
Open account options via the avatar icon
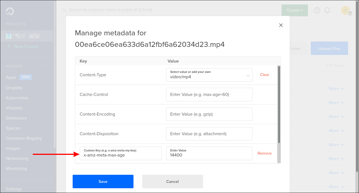click(345, 10)
